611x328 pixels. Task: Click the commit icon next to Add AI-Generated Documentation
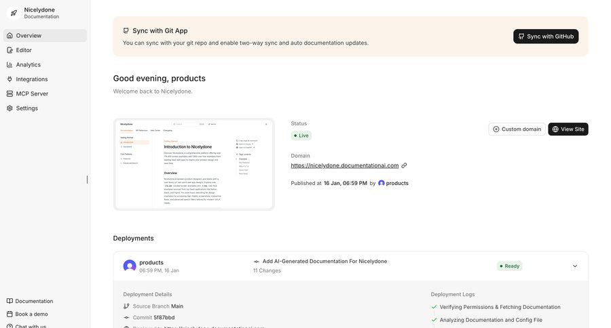coord(257,262)
